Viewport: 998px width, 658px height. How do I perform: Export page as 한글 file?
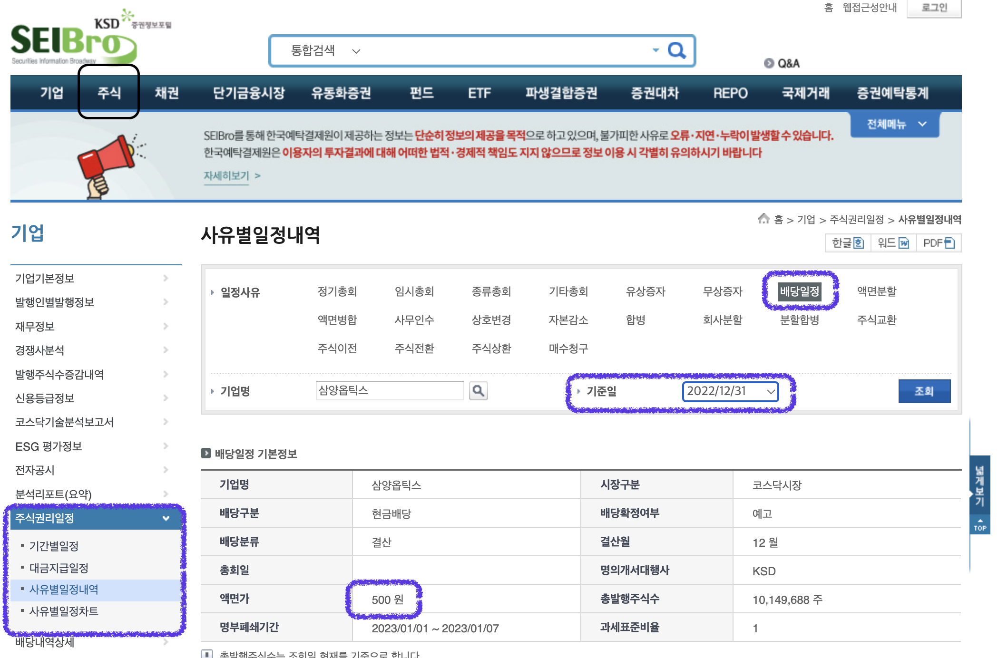848,243
